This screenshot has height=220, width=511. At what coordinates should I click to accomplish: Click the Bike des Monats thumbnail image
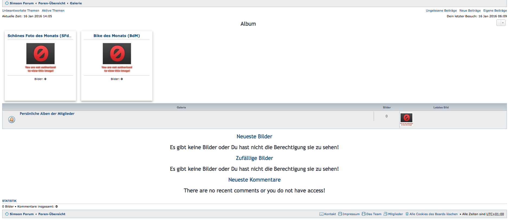point(117,54)
